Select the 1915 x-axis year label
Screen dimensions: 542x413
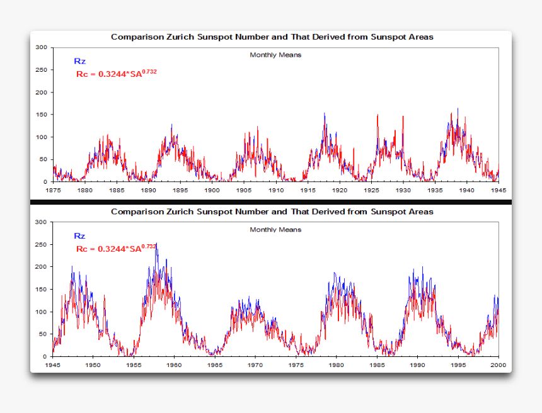(x=308, y=190)
